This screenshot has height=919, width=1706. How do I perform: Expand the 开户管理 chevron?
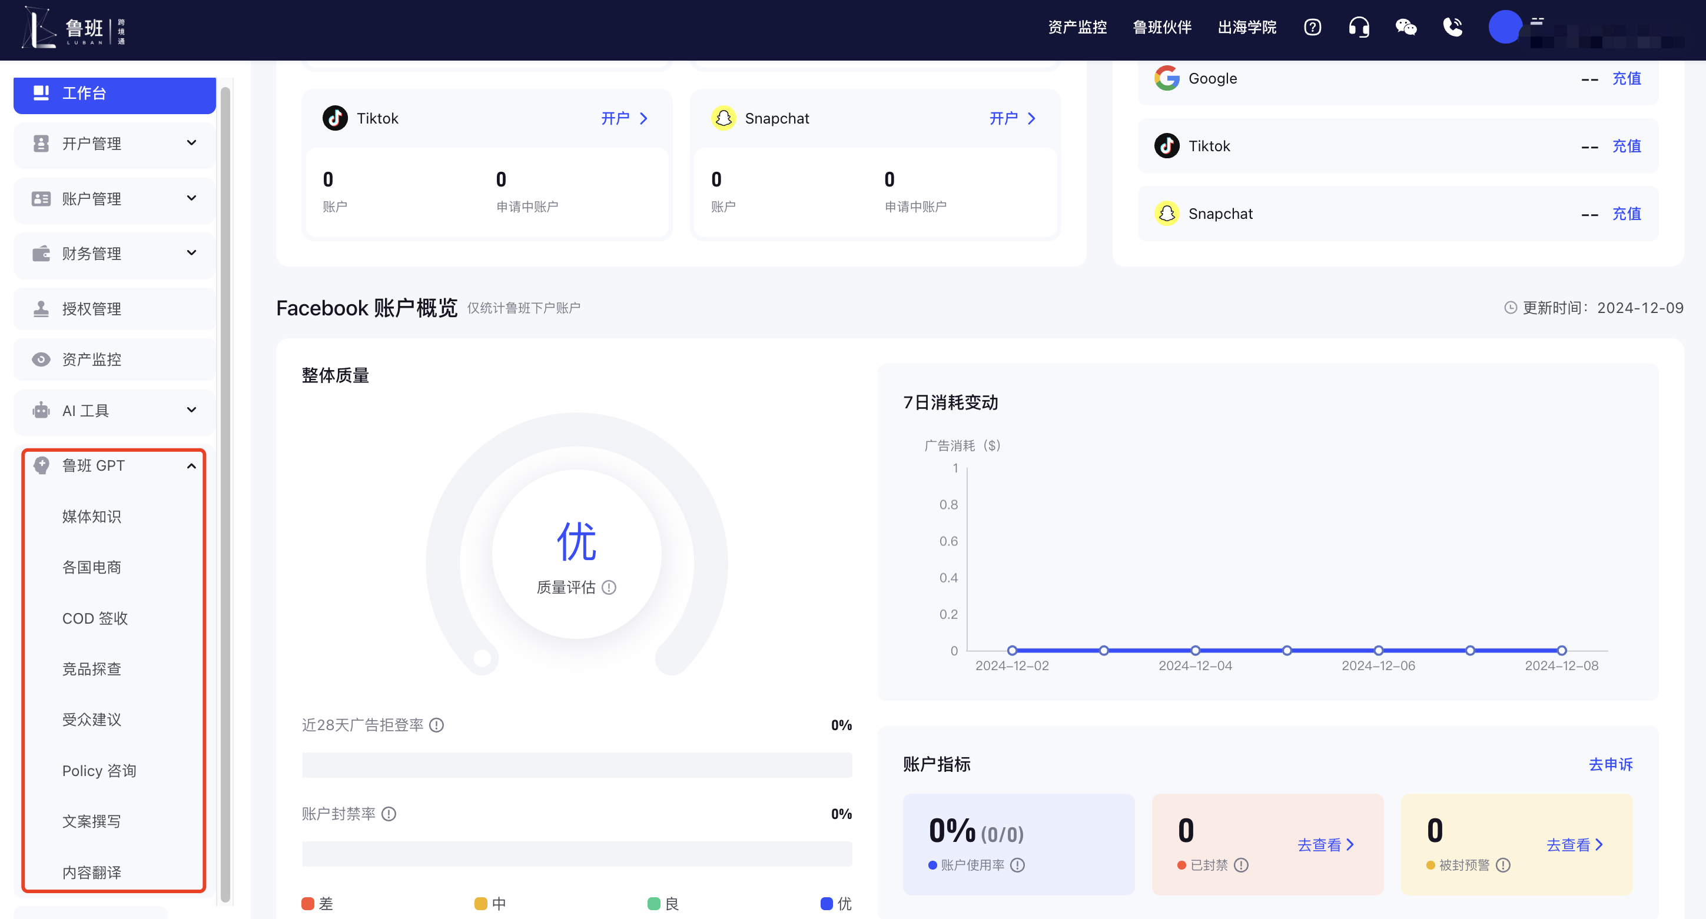pos(191,143)
